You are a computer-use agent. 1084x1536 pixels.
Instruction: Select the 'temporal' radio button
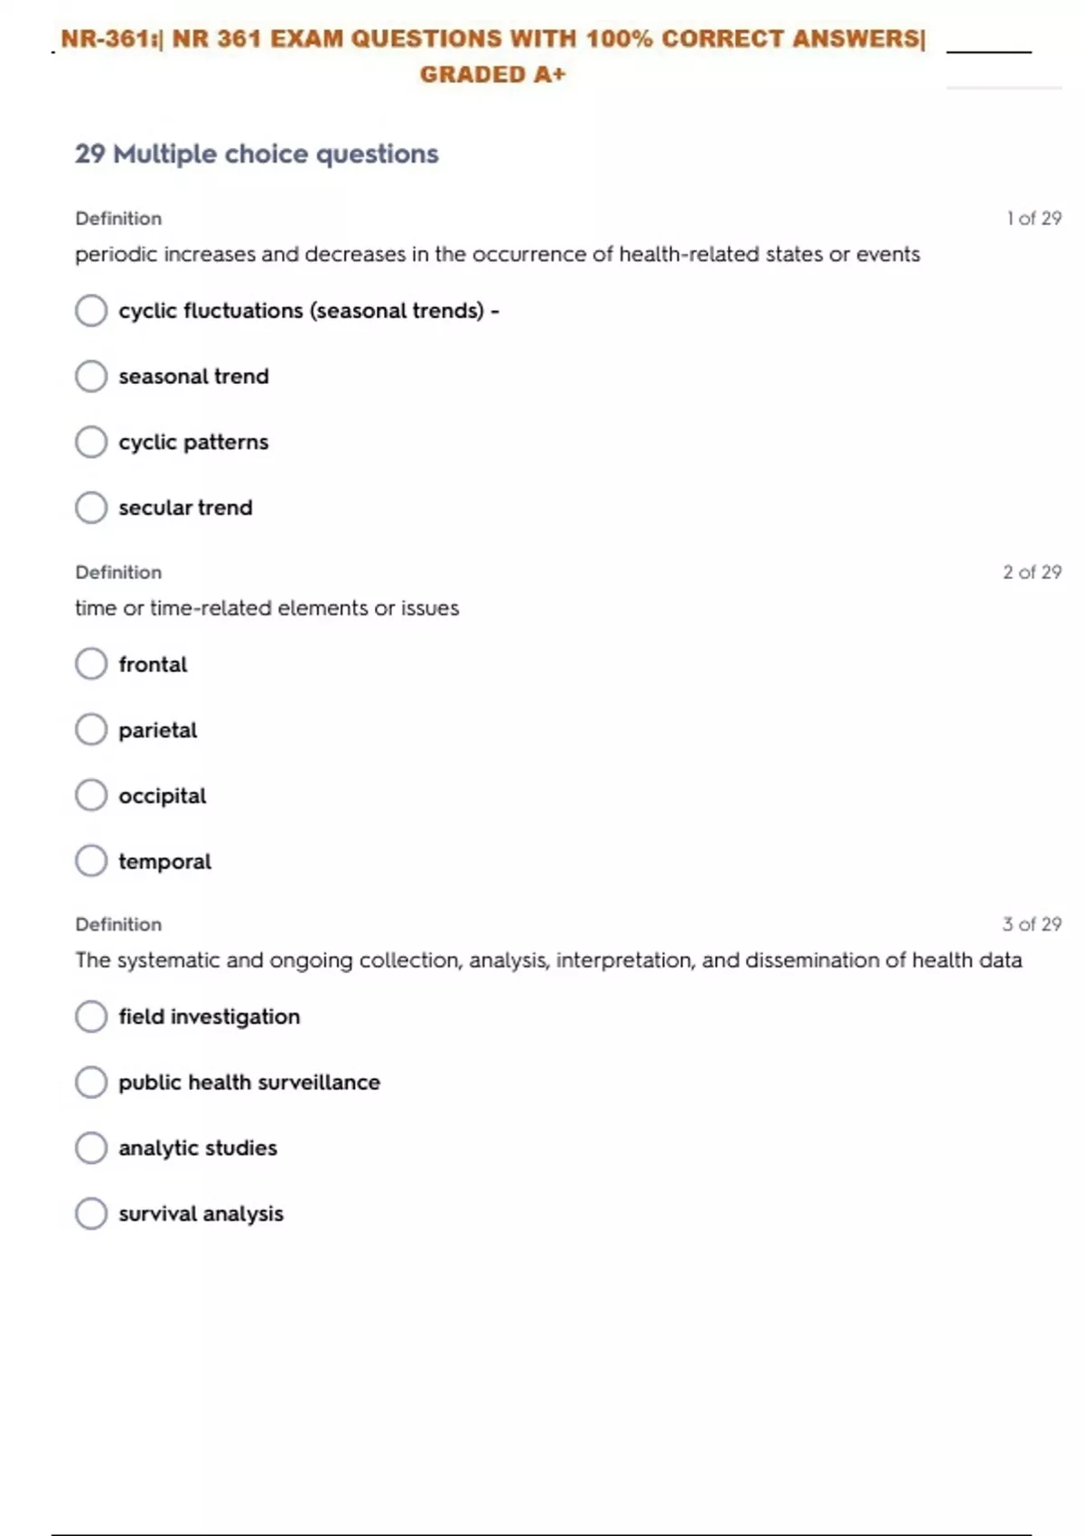91,861
